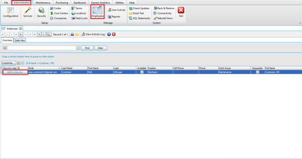Open Field Locks setup
Viewport: 302px width, 159px height.
click(x=79, y=18)
